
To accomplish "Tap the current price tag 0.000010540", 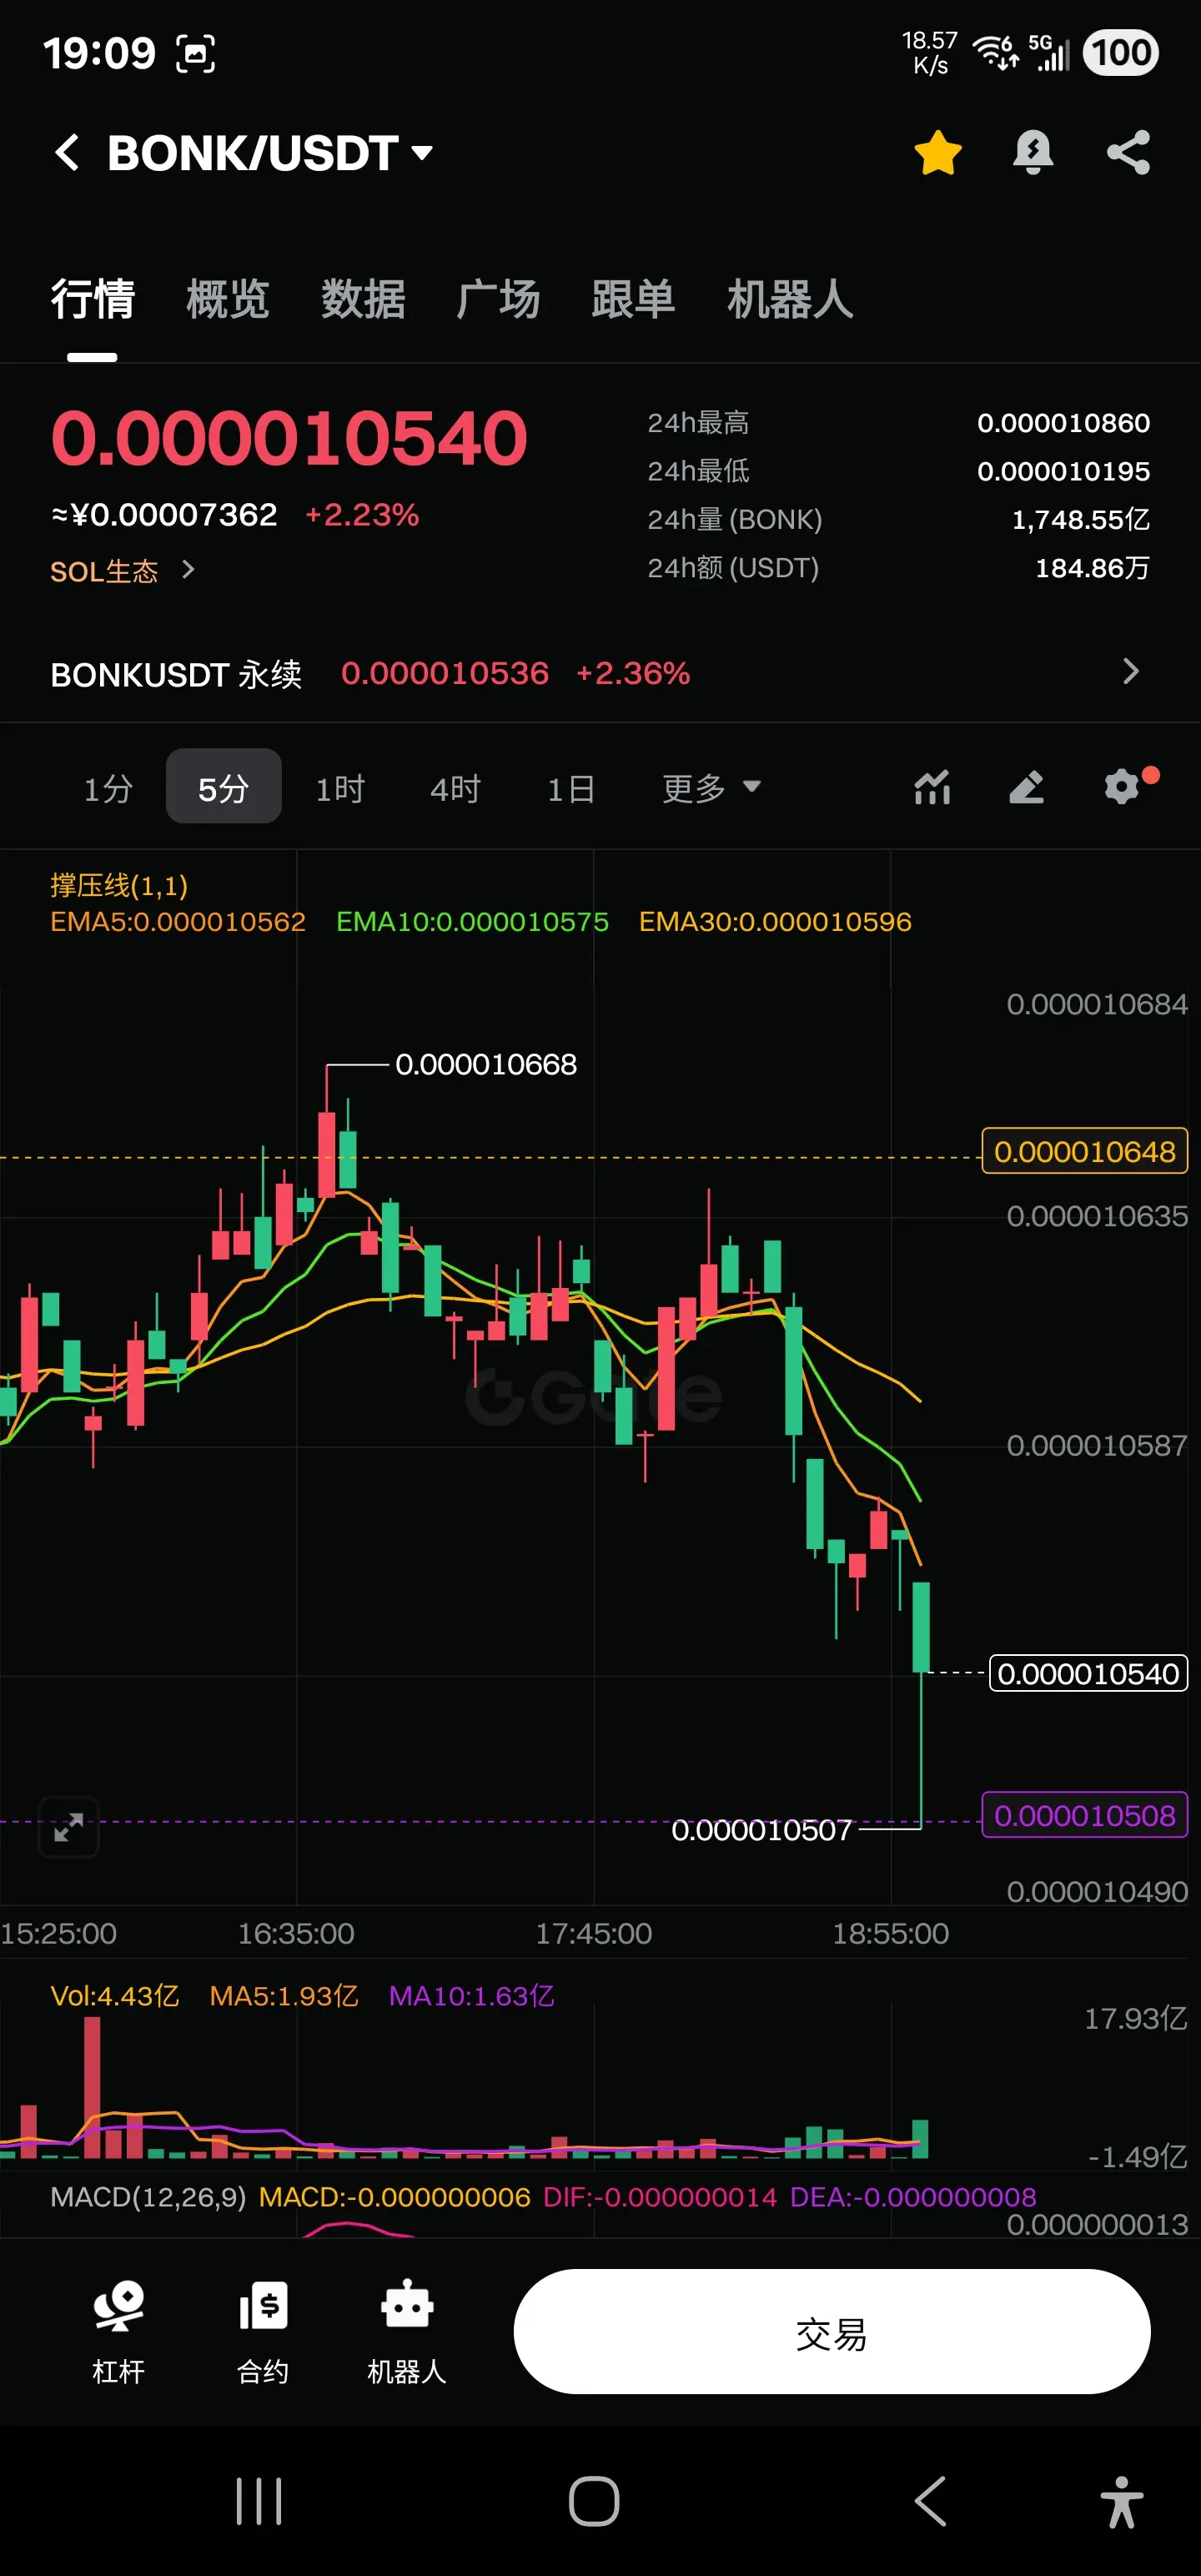I will tap(1088, 1673).
